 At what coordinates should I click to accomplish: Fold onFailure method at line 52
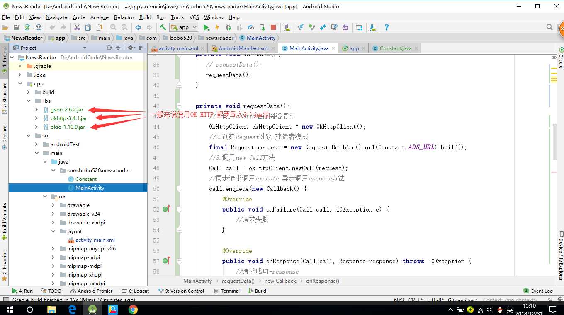pyautogui.click(x=179, y=209)
